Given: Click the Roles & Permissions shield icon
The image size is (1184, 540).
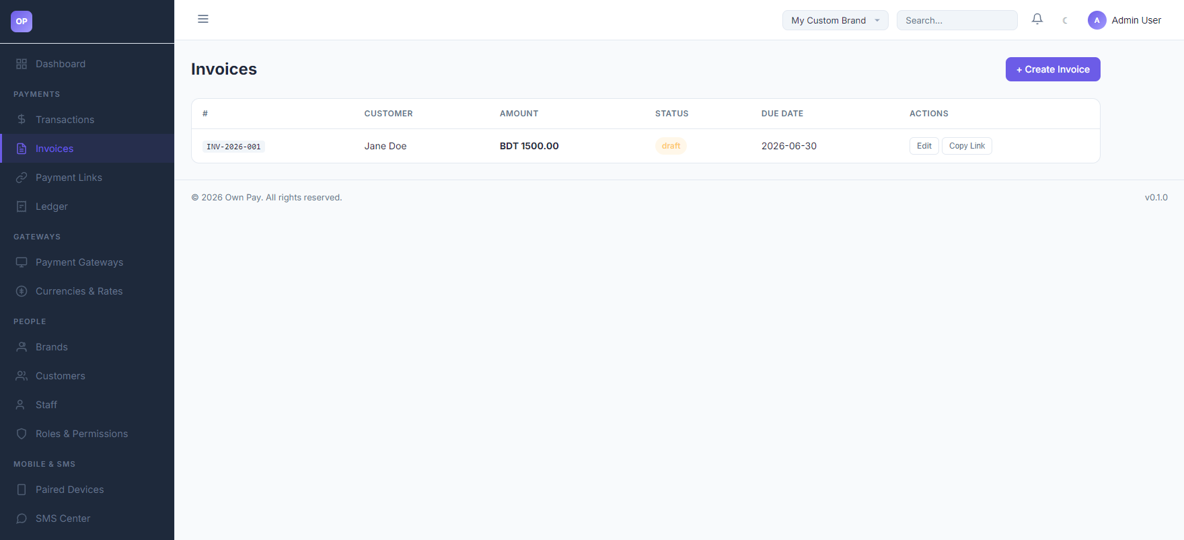Looking at the screenshot, I should tap(22, 434).
